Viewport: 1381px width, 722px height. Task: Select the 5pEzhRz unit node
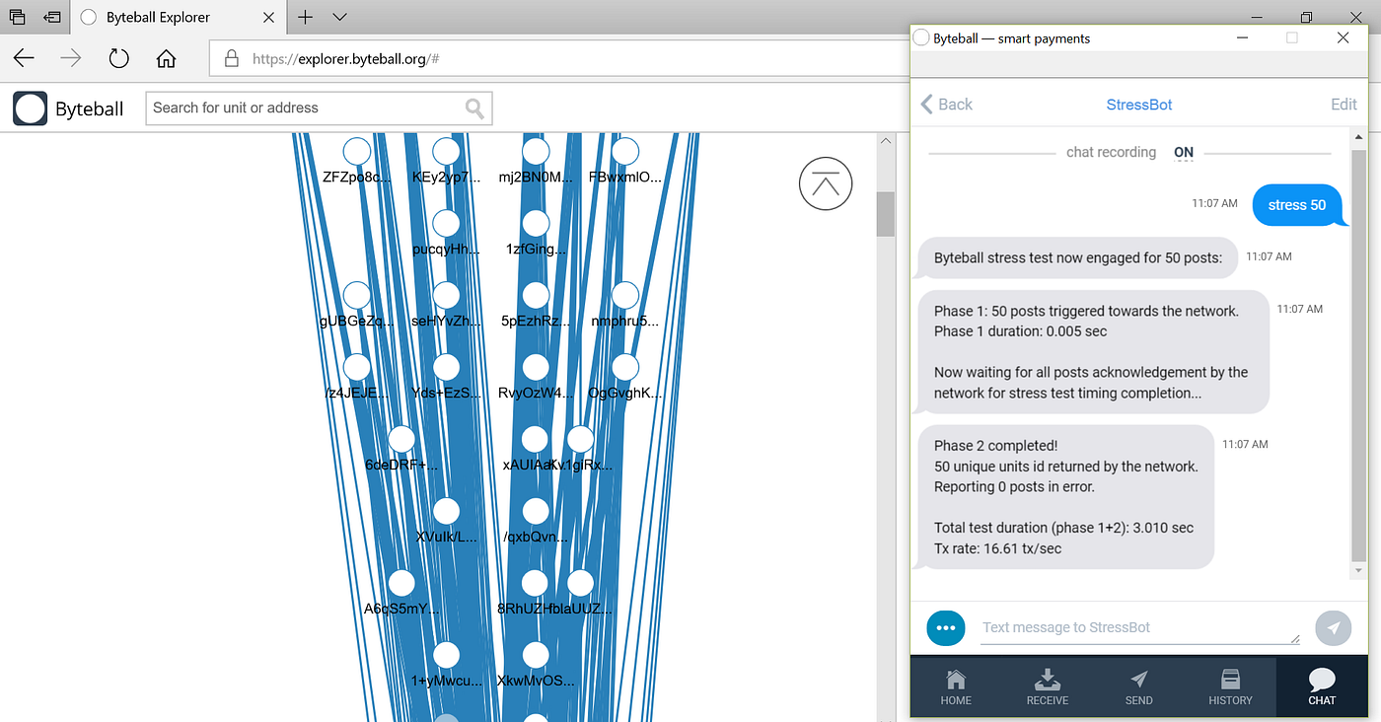tap(536, 295)
